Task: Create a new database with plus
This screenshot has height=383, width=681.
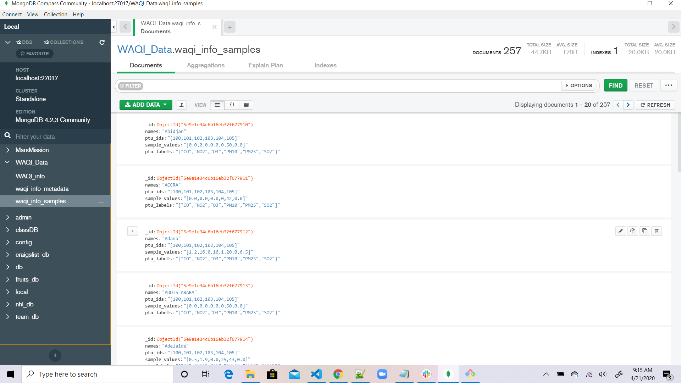Action: (x=55, y=355)
